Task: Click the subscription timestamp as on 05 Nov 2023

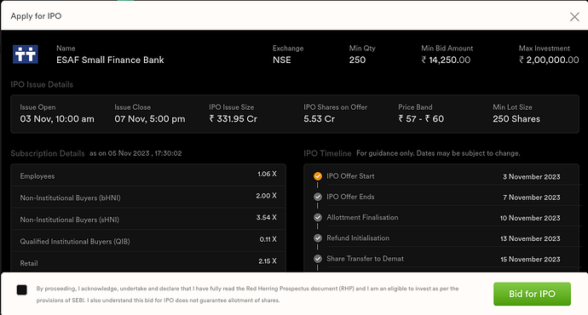Action: point(135,153)
